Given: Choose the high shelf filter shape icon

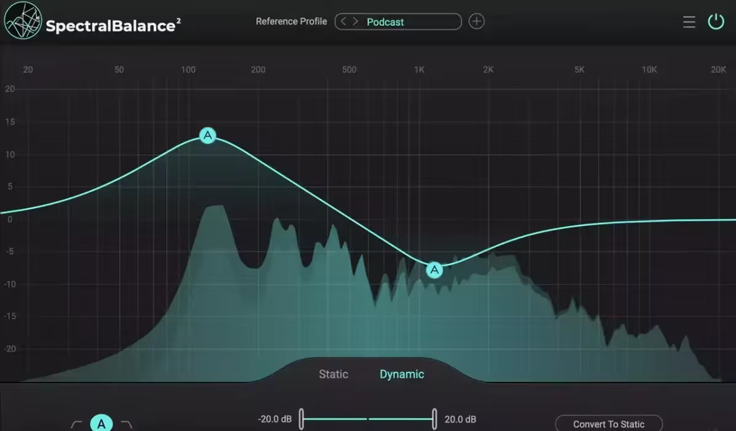Looking at the screenshot, I should [126, 424].
